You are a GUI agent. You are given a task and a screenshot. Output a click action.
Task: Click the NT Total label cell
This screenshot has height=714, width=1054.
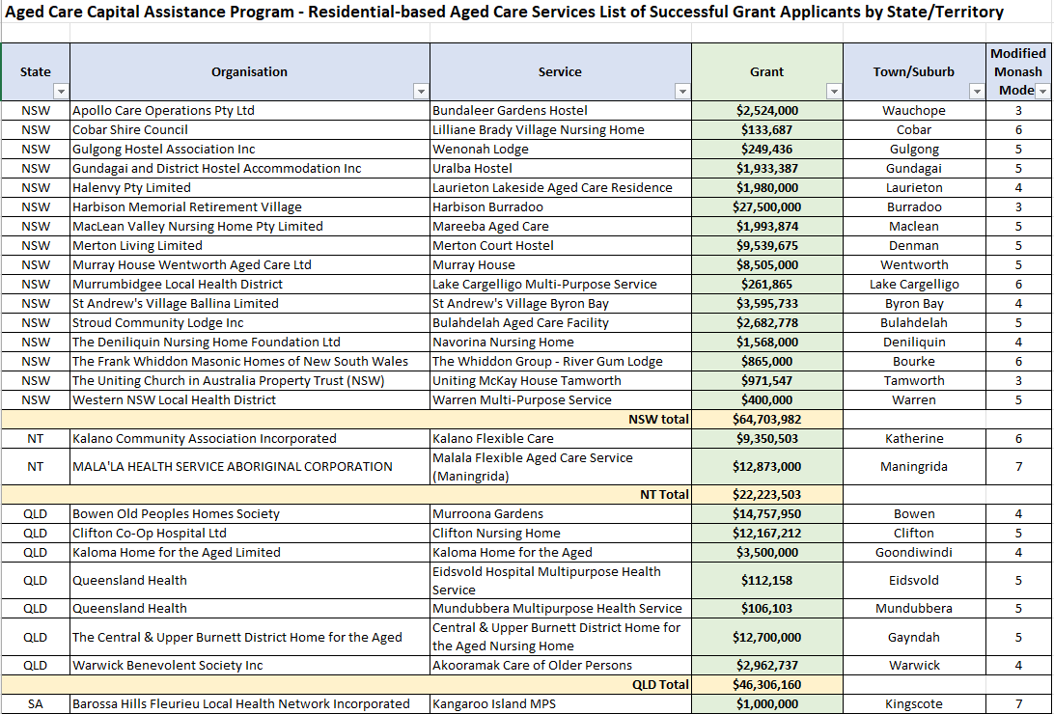point(347,494)
